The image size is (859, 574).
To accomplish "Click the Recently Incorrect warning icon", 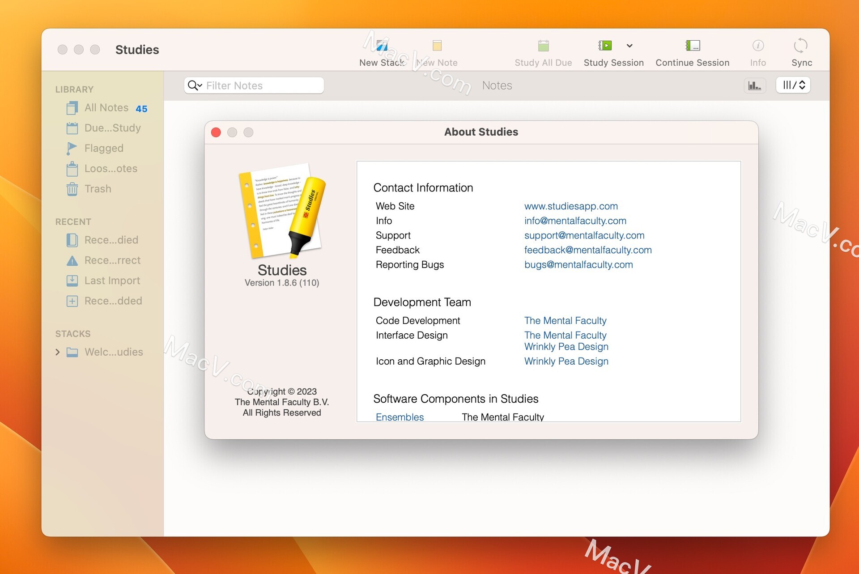I will point(72,261).
